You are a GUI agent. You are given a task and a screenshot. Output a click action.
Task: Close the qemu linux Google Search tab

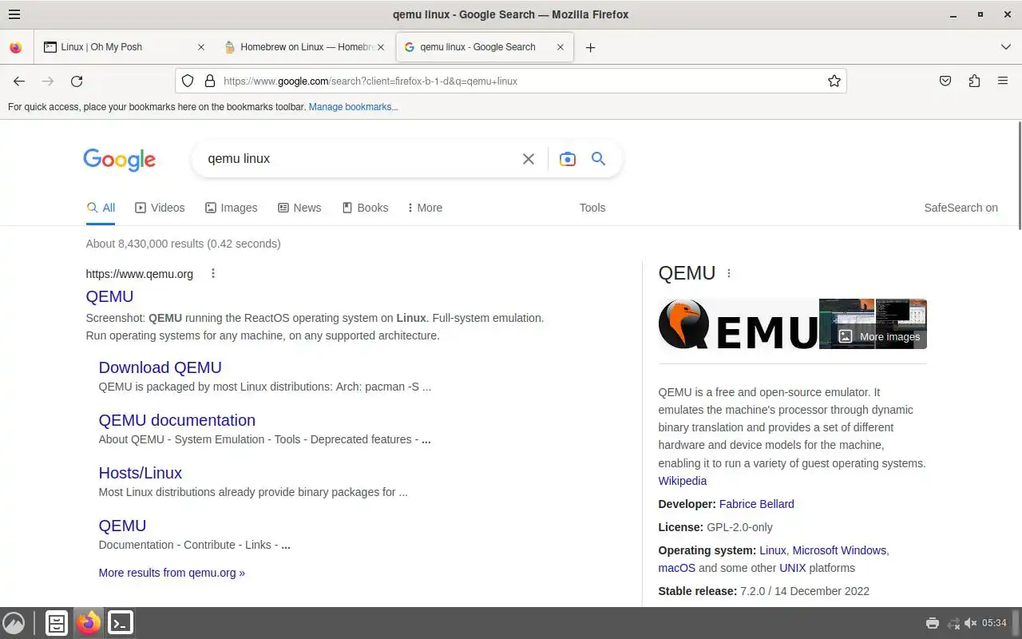(561, 47)
